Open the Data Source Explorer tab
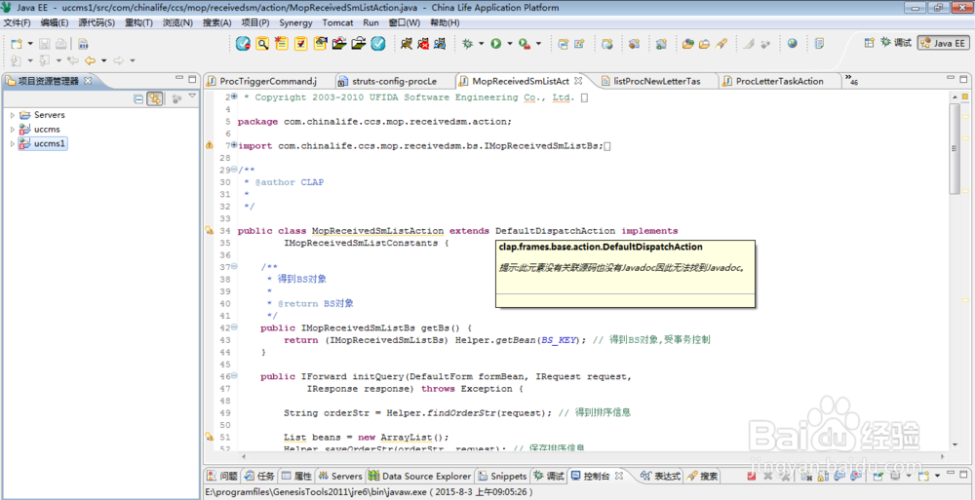This screenshot has height=500, width=975. (419, 476)
